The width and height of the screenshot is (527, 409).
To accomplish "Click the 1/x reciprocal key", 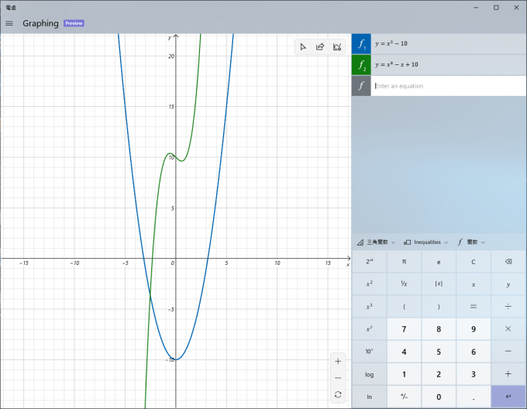I will [404, 284].
